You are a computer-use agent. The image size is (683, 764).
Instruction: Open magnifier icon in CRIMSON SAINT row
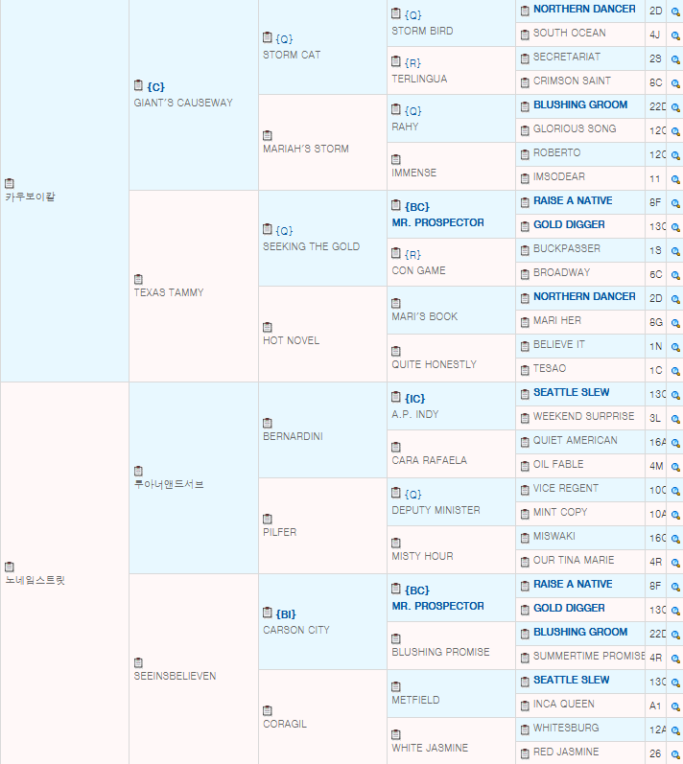pos(675,83)
